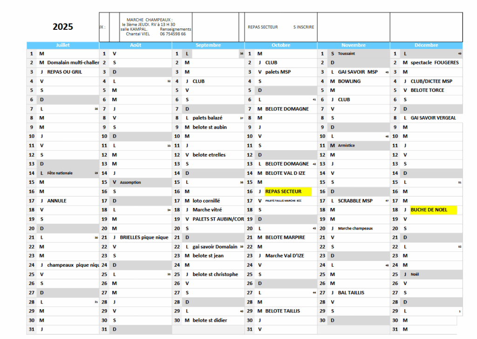477x339 pixels.
Task: Select the BELOTE VAL D IZE entry
Action: point(286,173)
